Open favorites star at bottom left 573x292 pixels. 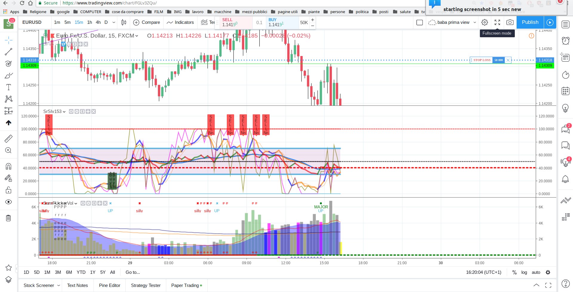9,268
